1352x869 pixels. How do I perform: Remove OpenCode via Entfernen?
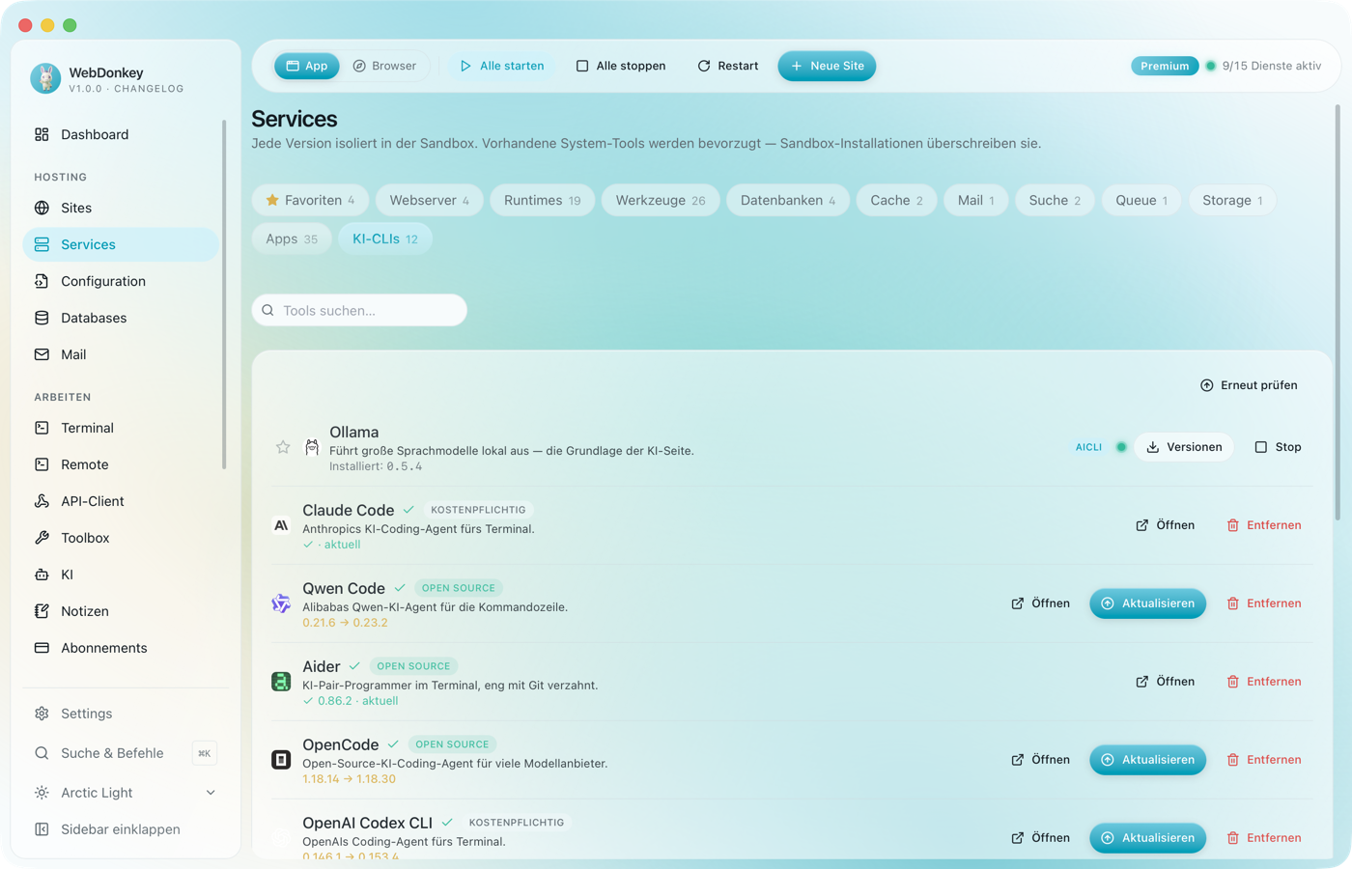coord(1264,760)
